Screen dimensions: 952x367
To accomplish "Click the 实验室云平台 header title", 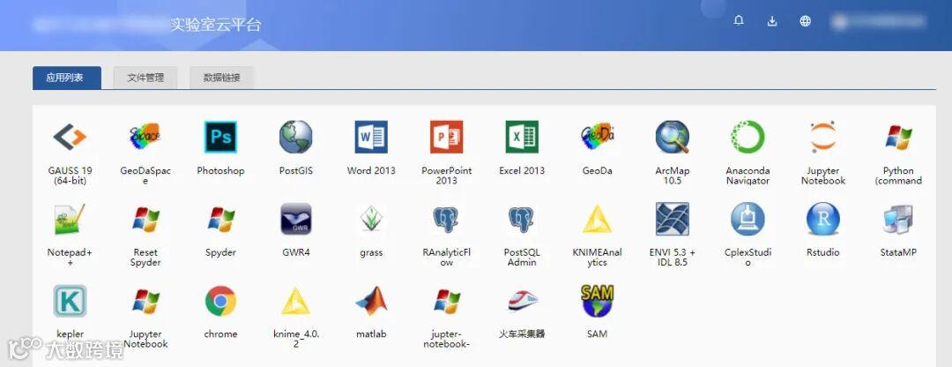I will (x=216, y=25).
